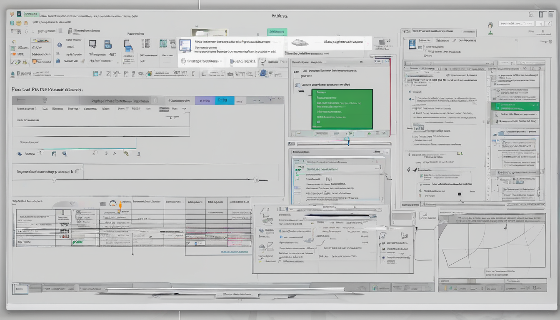Select the black monitor icon in the ribbon
The height and width of the screenshot is (320, 560).
pyautogui.click(x=92, y=44)
